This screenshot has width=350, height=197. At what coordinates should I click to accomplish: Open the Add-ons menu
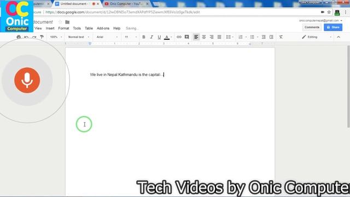pos(103,28)
